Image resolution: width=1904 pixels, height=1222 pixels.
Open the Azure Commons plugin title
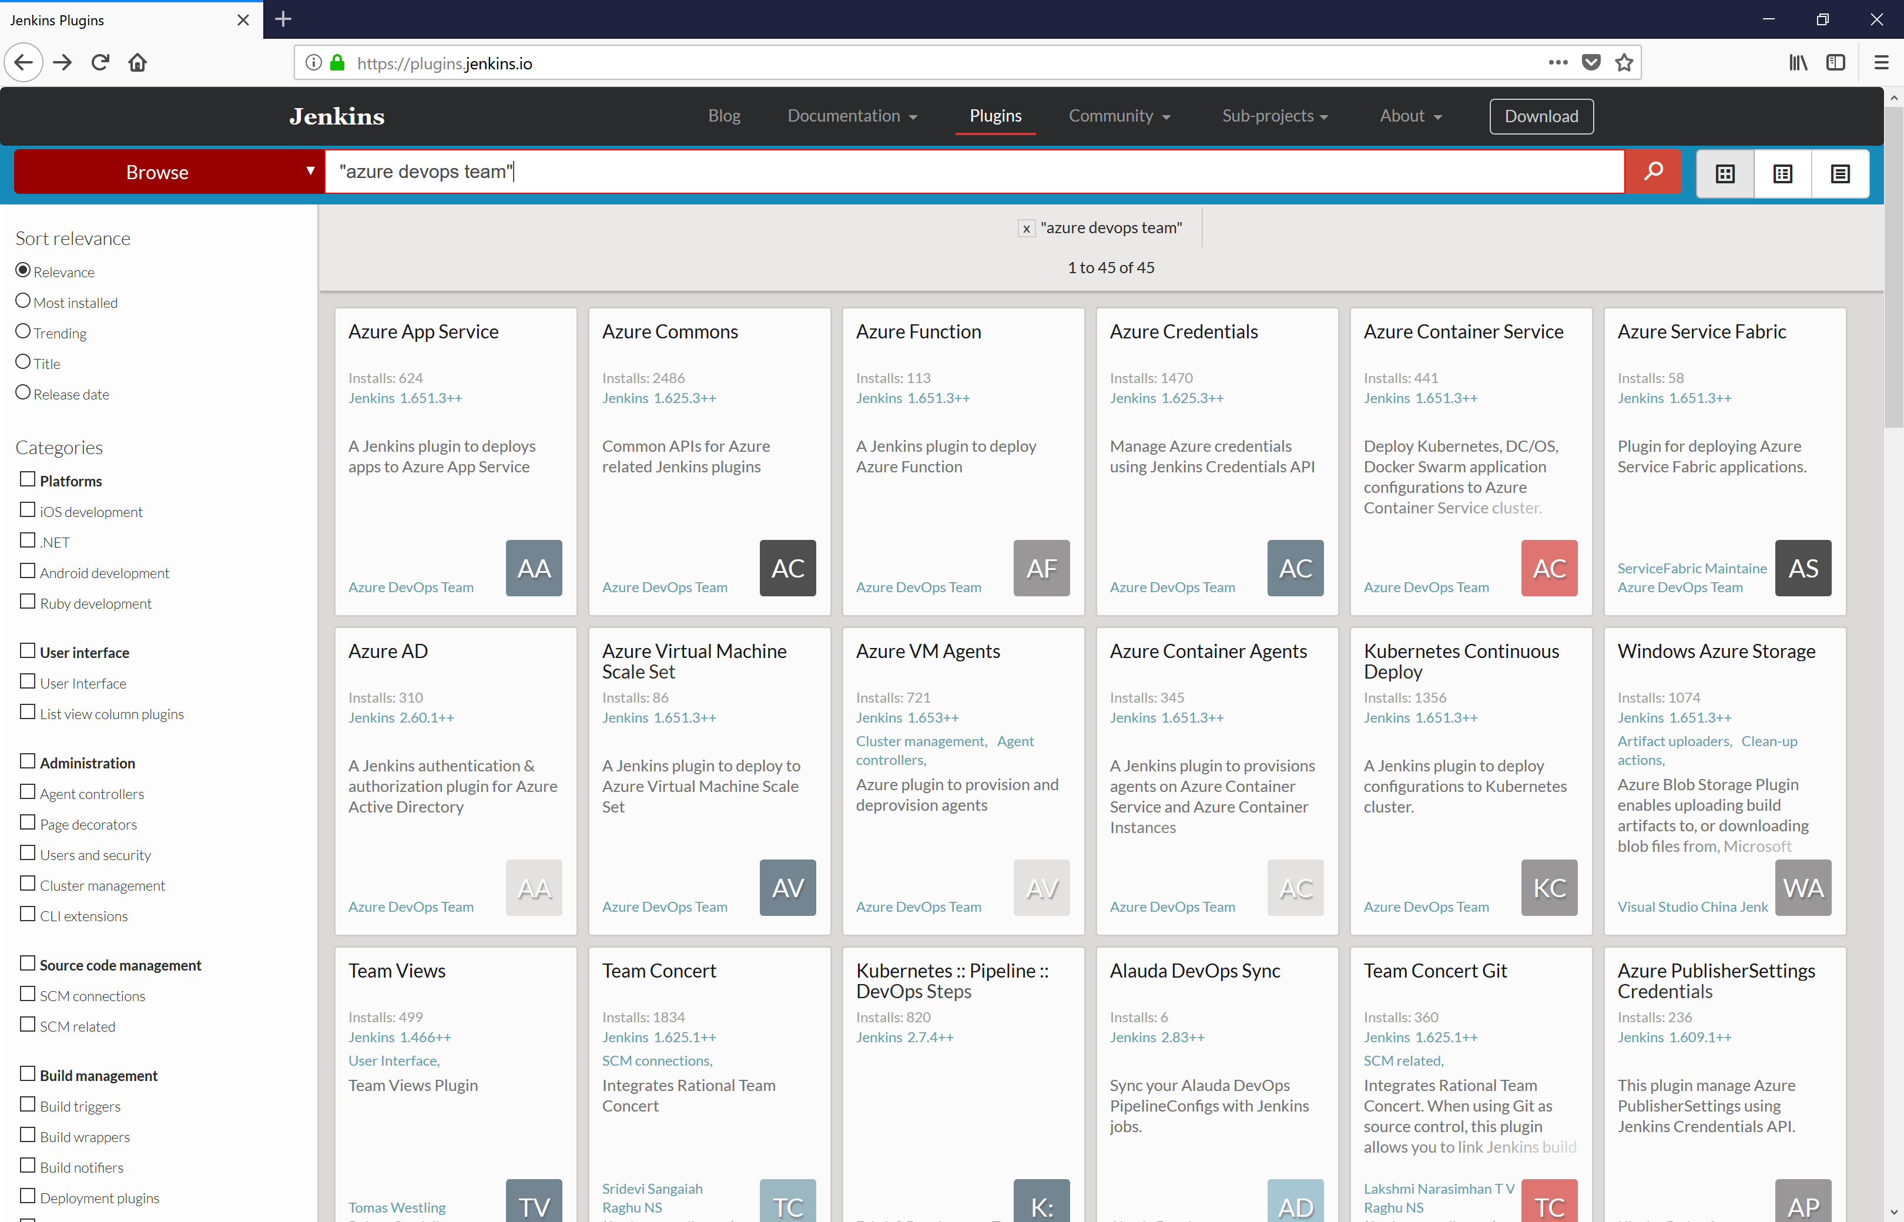[x=670, y=332]
